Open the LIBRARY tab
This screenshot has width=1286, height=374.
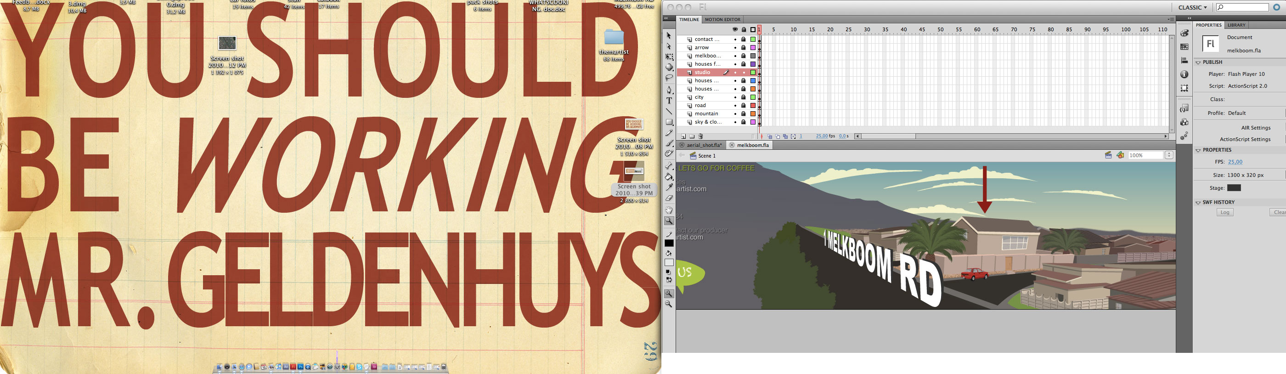tap(1236, 25)
